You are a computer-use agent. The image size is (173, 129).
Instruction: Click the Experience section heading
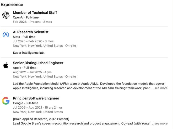click(12, 4)
